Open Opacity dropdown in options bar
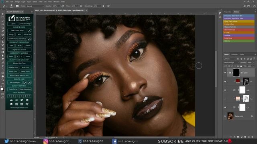This screenshot has height=144, width=257. point(59,6)
